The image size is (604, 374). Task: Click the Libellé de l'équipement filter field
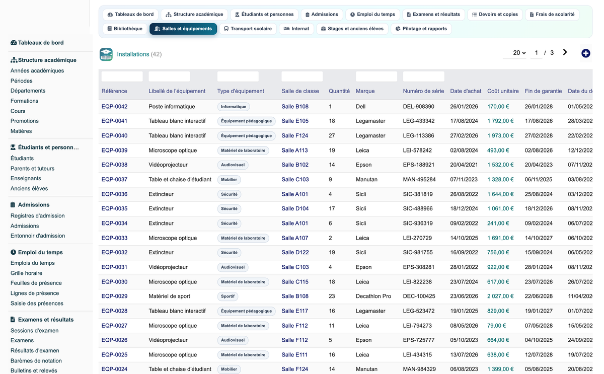(170, 77)
